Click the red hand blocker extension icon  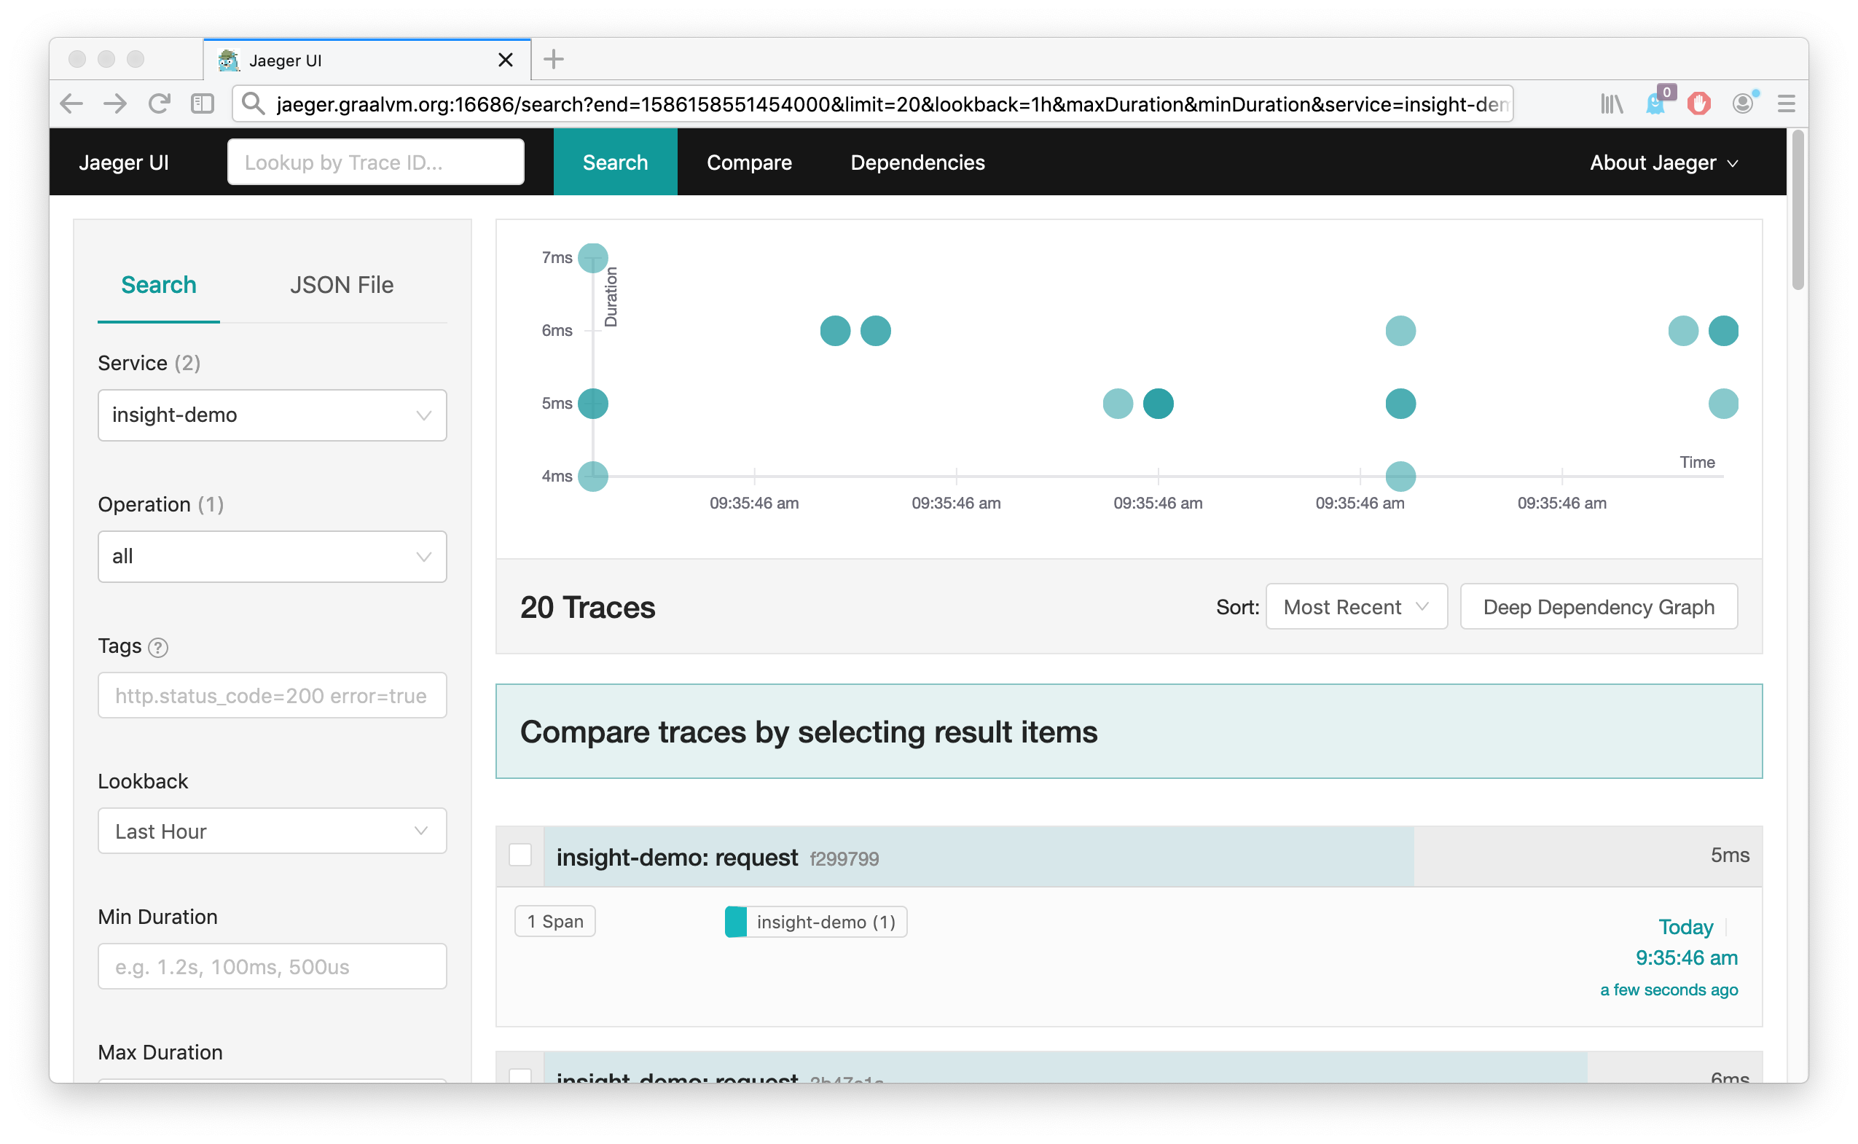pos(1699,103)
